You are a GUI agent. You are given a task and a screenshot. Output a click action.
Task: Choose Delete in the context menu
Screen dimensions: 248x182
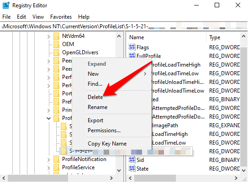95,97
